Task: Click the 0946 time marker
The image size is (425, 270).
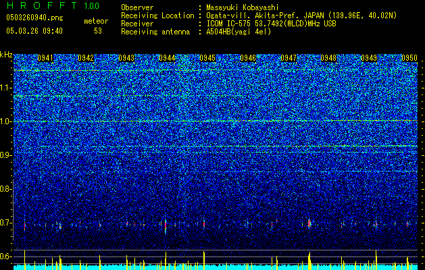Action: (248, 58)
